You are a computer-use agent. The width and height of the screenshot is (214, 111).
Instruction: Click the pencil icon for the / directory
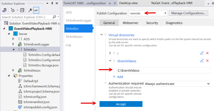(x=202, y=53)
